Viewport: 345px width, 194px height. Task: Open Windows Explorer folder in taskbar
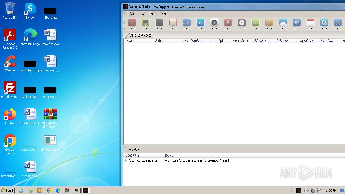point(30,190)
